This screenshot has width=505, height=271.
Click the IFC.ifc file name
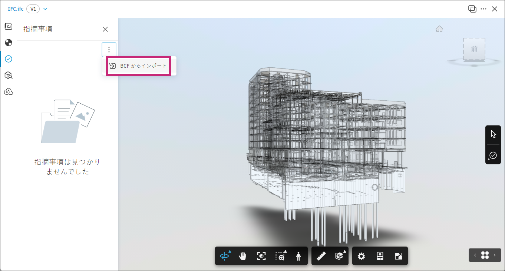tap(16, 9)
